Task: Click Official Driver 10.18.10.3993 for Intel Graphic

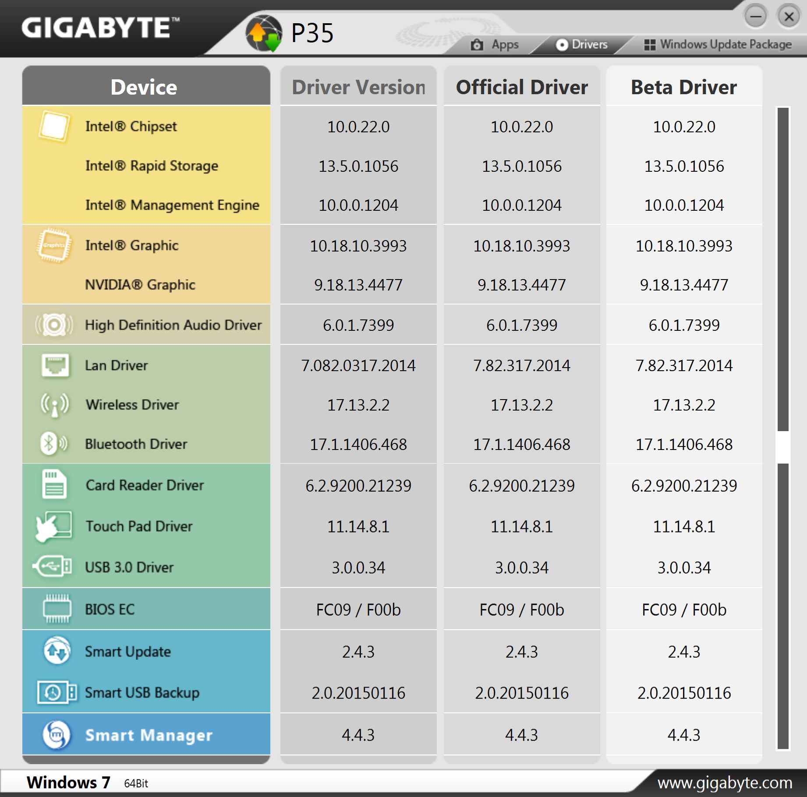Action: coord(522,246)
